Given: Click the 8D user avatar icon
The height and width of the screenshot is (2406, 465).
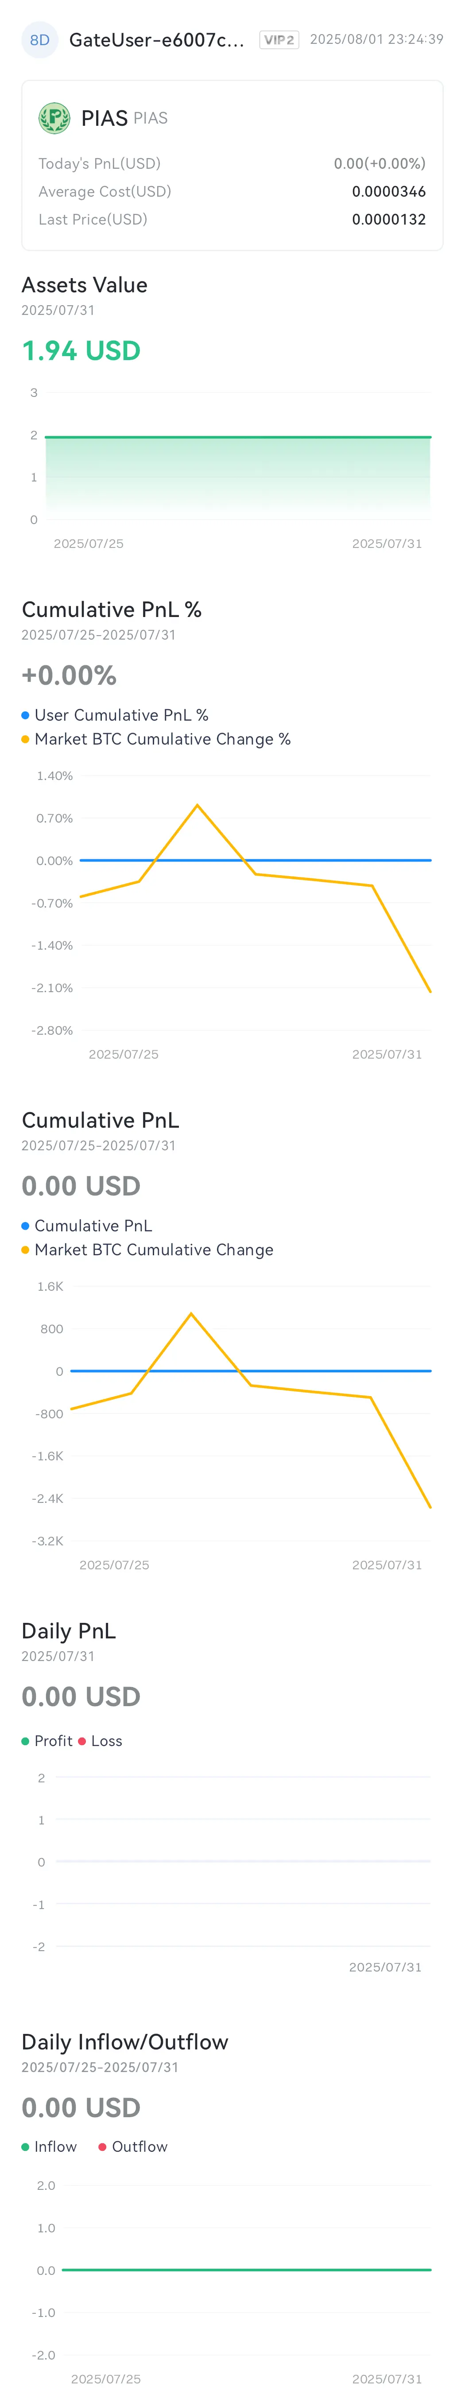Looking at the screenshot, I should (39, 40).
